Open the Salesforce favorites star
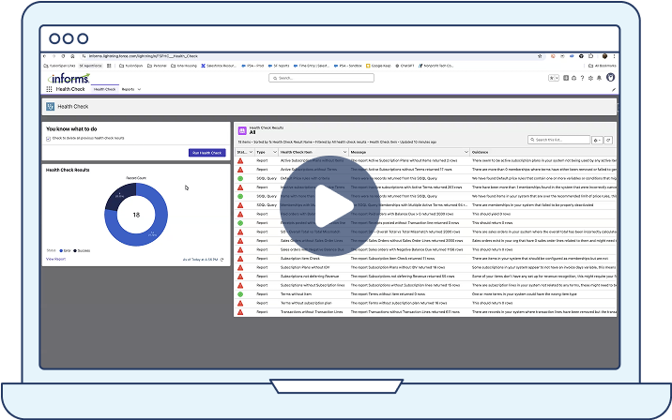The height and width of the screenshot is (420, 672). click(552, 78)
